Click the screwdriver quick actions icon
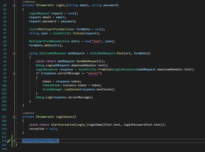The width and height of the screenshot is (205, 152). [x=8, y=141]
